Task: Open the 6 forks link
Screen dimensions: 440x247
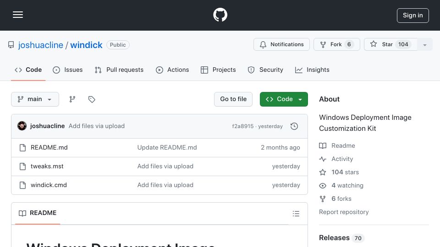Action: pyautogui.click(x=335, y=199)
